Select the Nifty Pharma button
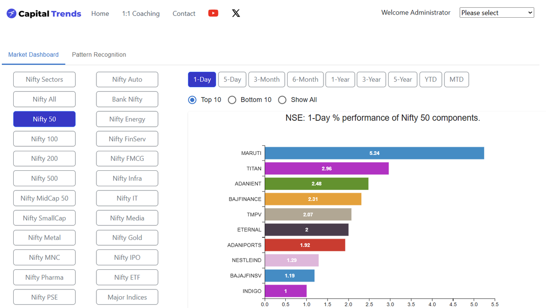 click(x=45, y=277)
